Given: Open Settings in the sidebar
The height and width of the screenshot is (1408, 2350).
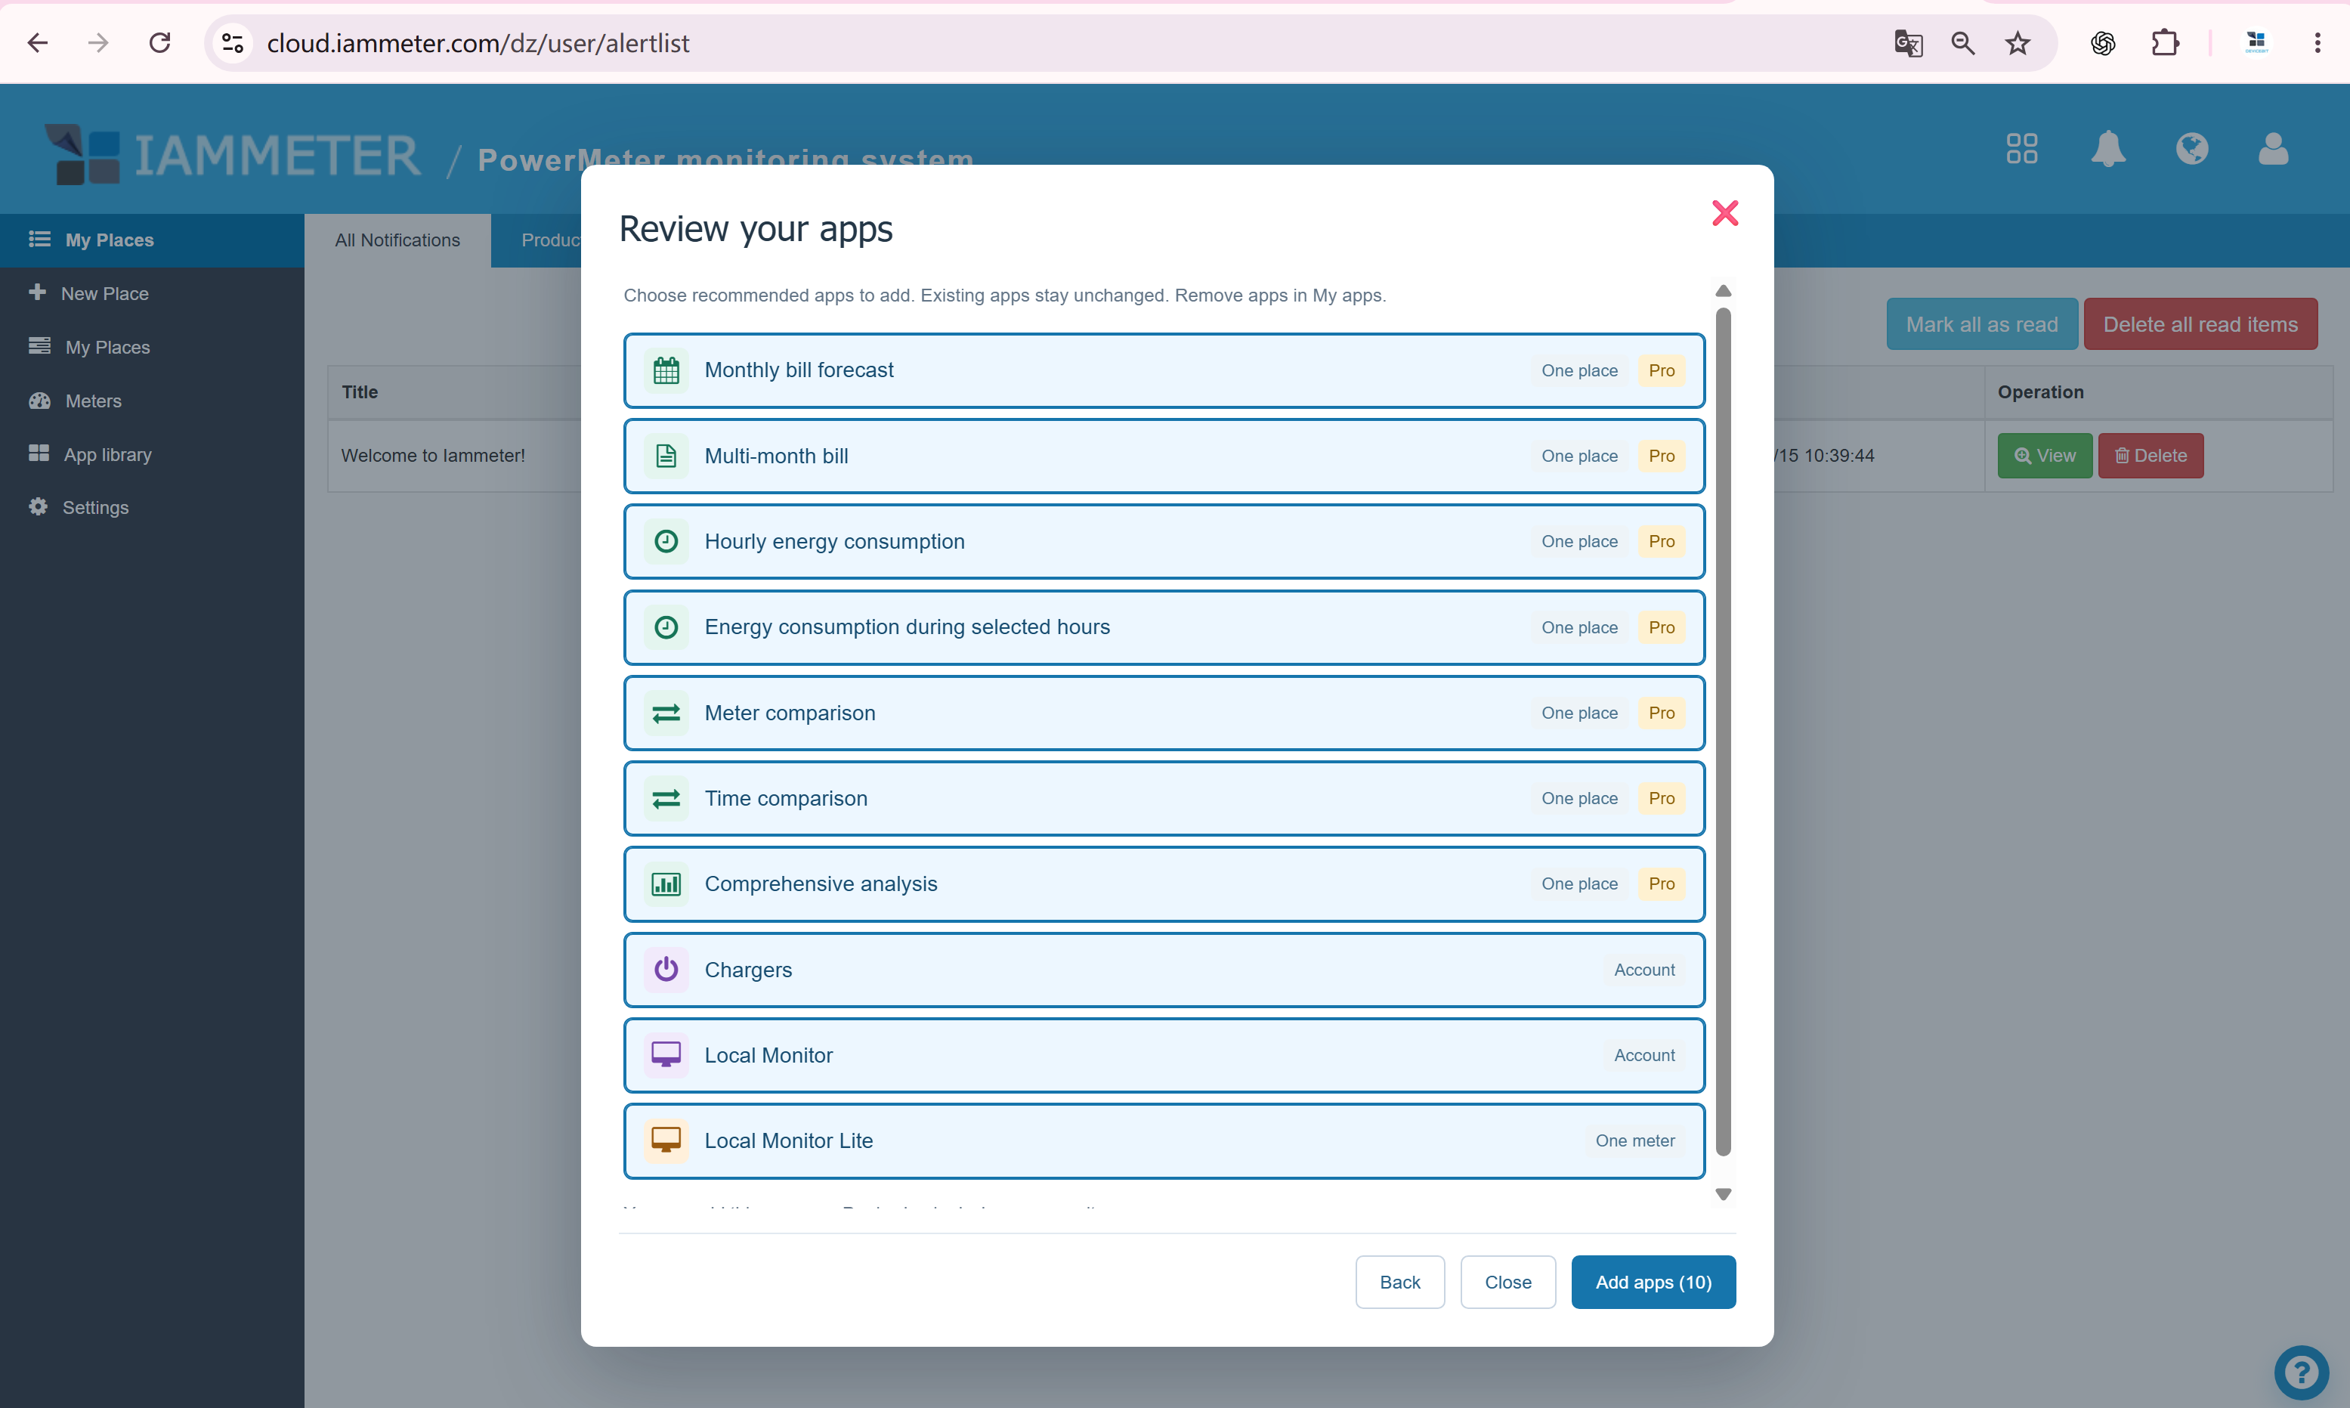Looking at the screenshot, I should 152,508.
